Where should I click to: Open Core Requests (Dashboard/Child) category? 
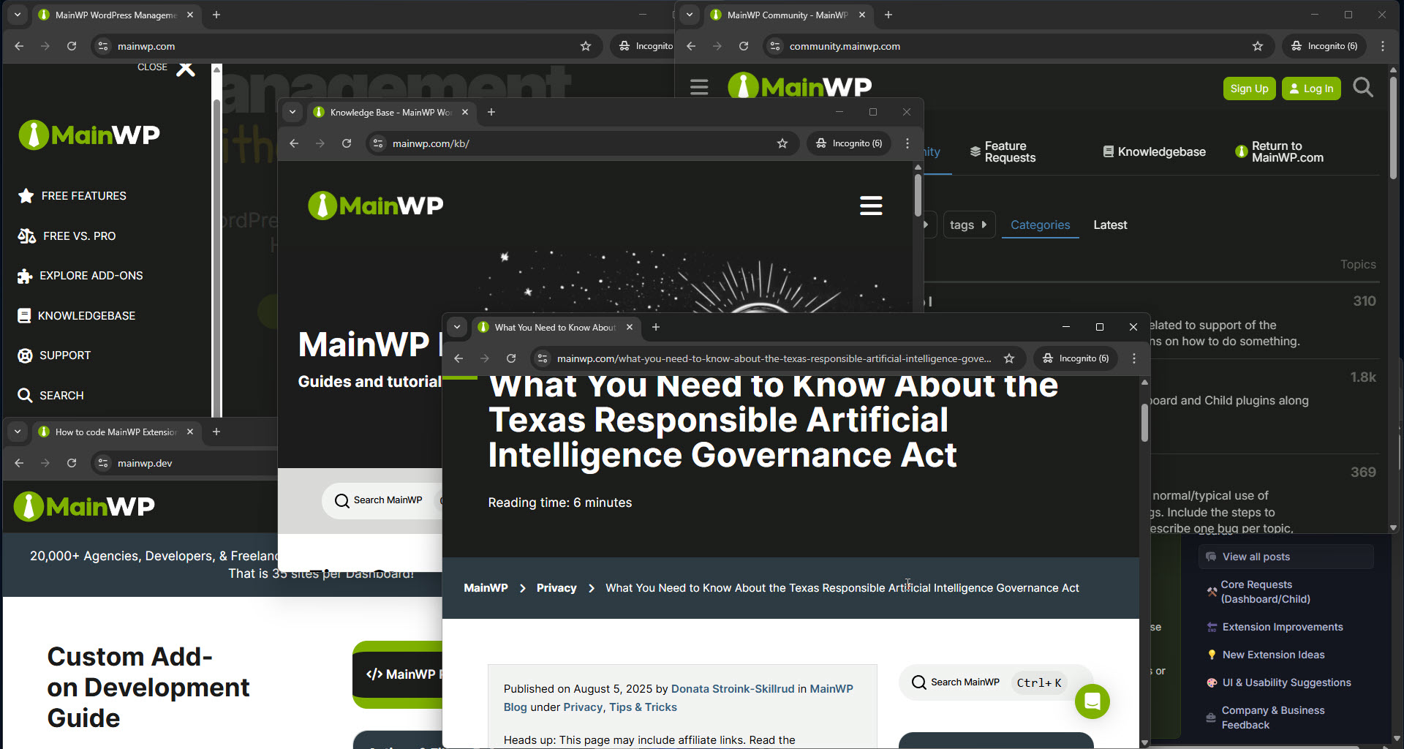coord(1266,592)
